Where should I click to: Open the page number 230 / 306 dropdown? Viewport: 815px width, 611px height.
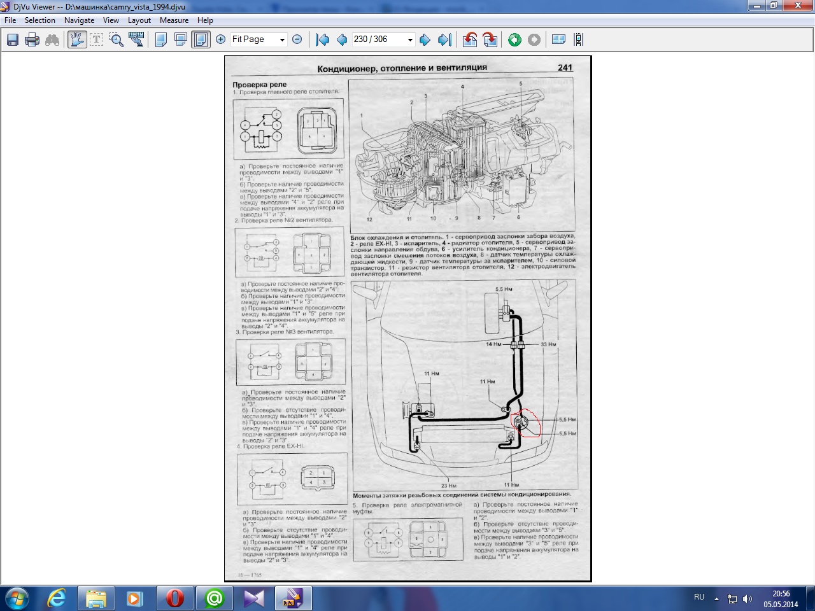[x=410, y=39]
